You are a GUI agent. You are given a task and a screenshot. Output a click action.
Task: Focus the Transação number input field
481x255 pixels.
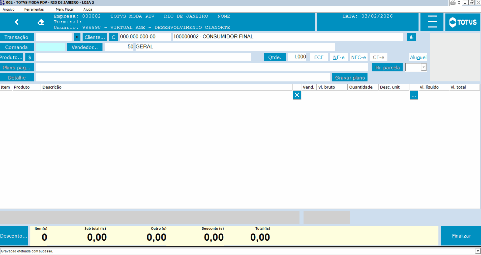click(x=54, y=37)
